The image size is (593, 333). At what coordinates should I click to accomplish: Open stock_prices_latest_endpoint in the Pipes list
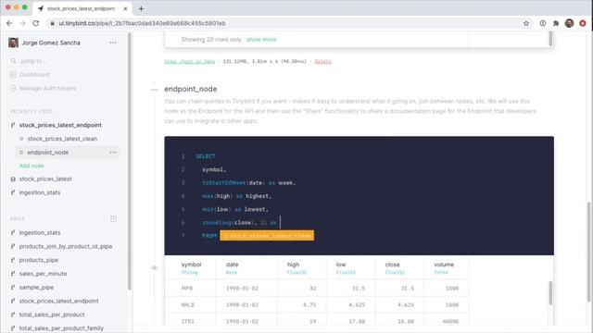pos(58,301)
